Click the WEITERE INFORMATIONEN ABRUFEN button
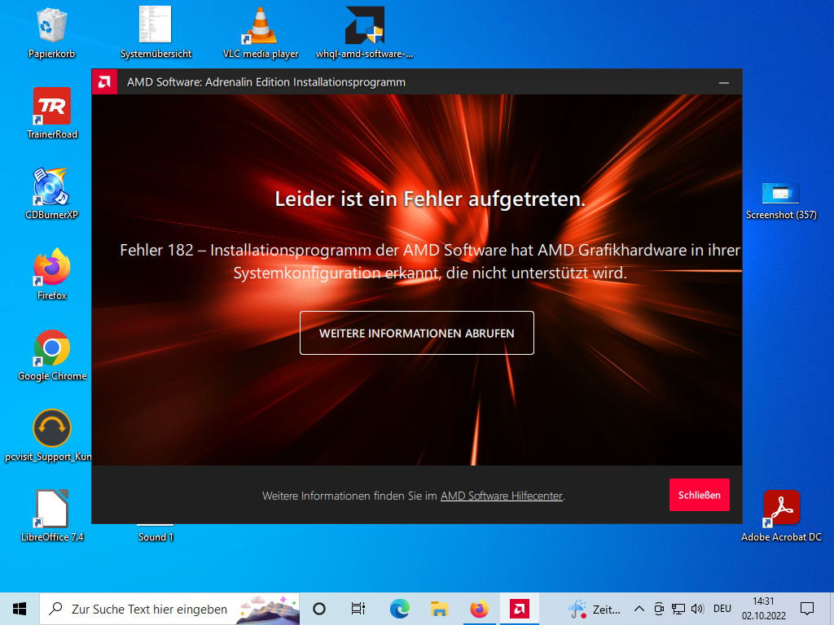Screen dimensions: 834x625 click(416, 333)
